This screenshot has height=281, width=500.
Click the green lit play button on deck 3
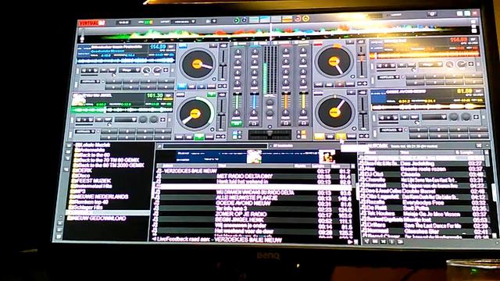coord(199,137)
